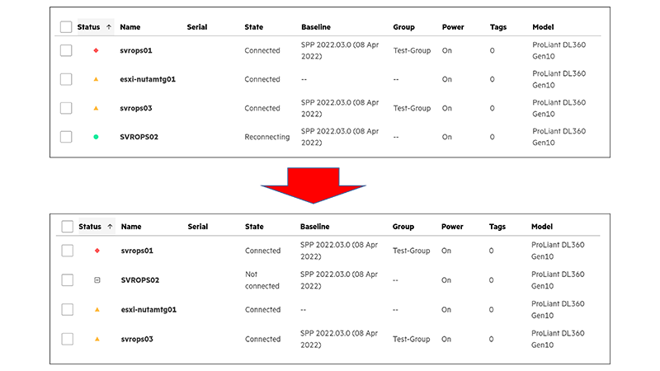Toggle Status sort arrow in top table header
The width and height of the screenshot is (660, 371).
coord(109,27)
